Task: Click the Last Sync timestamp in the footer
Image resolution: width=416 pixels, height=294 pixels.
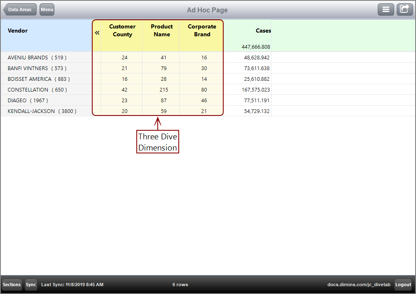Action: (72, 285)
